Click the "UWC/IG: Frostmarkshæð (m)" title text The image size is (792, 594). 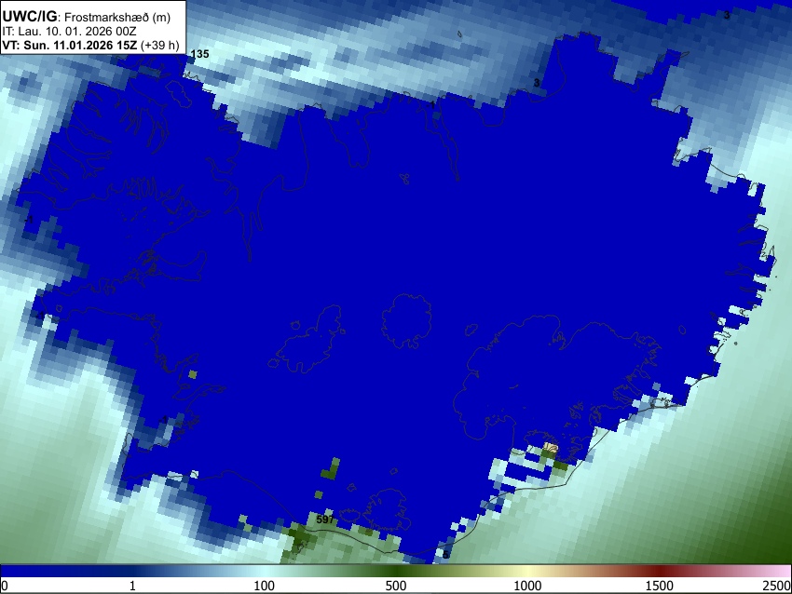87,17
